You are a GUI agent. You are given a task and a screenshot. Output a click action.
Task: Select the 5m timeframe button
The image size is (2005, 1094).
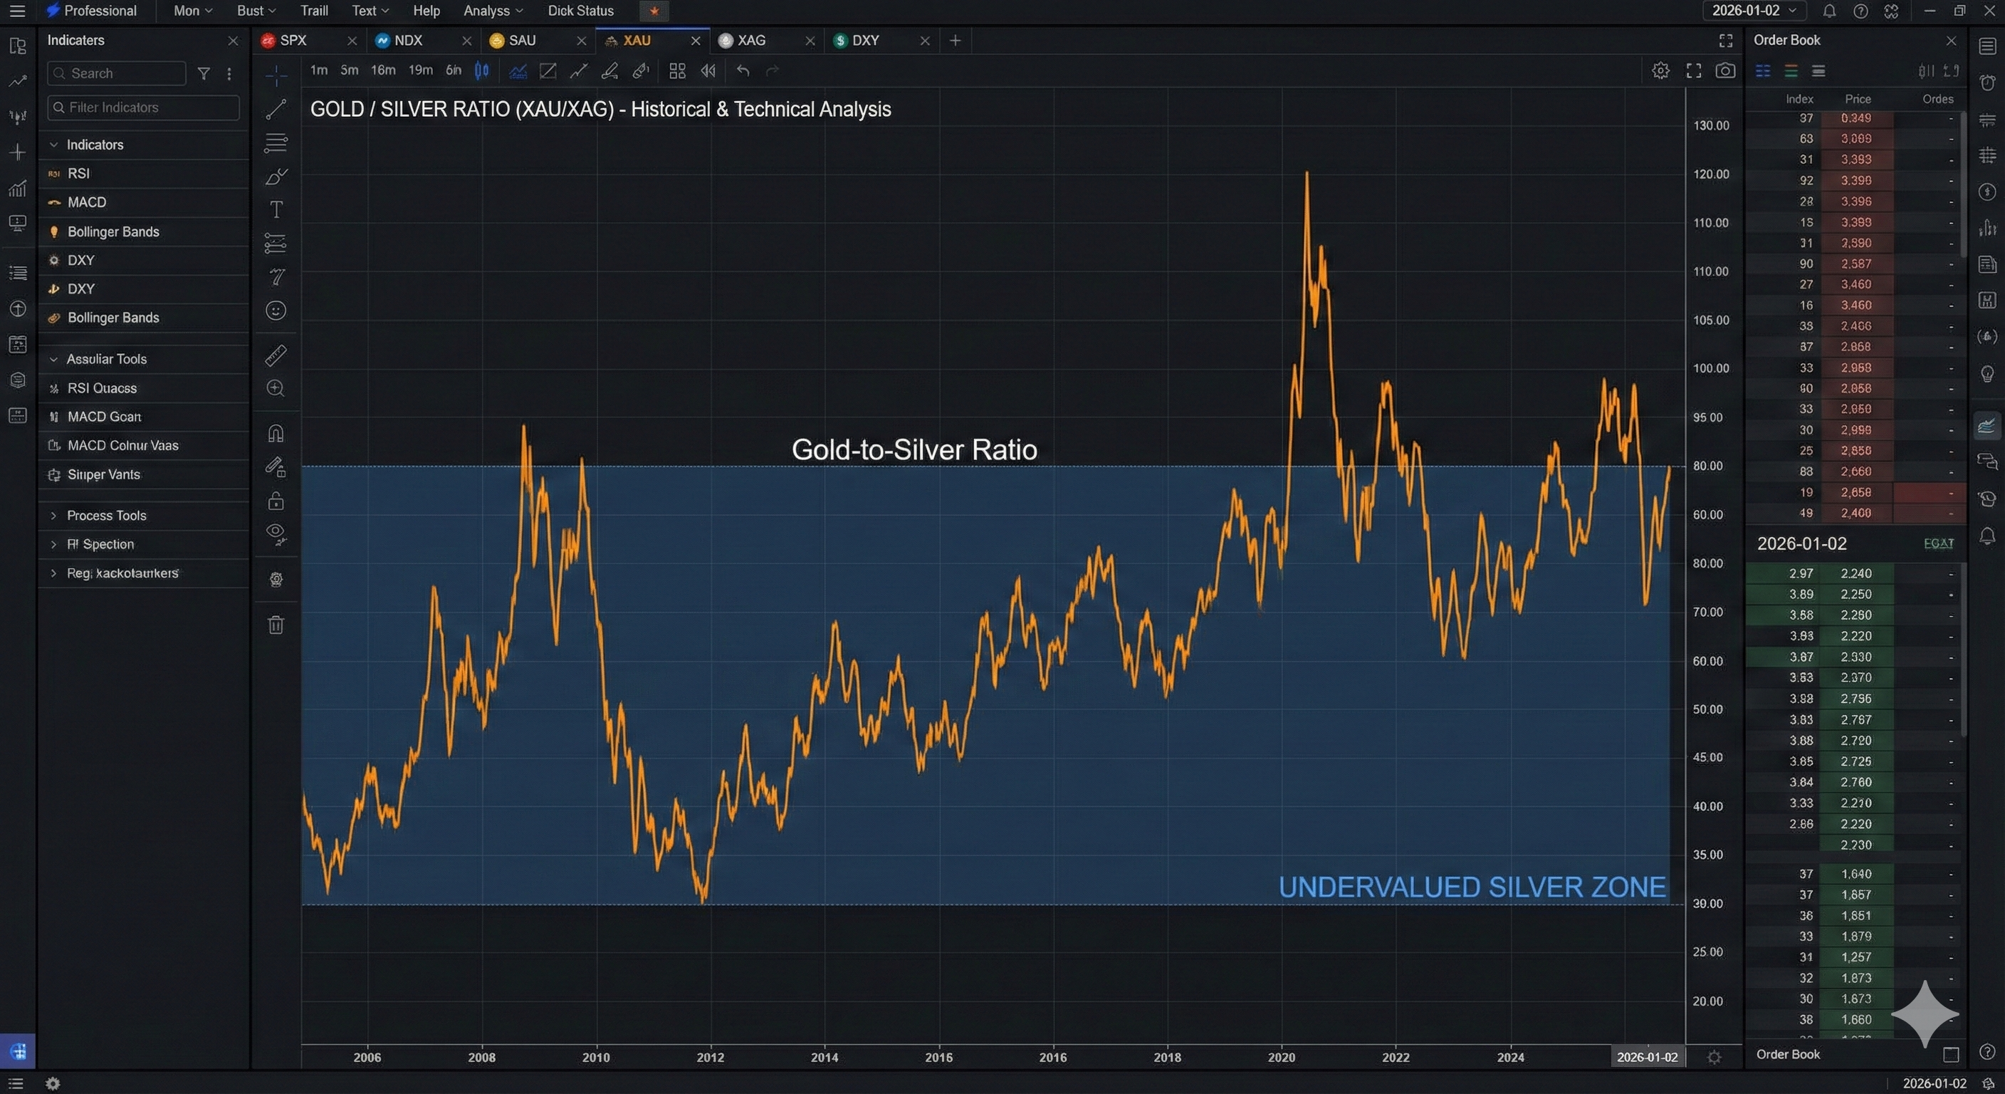pos(350,70)
